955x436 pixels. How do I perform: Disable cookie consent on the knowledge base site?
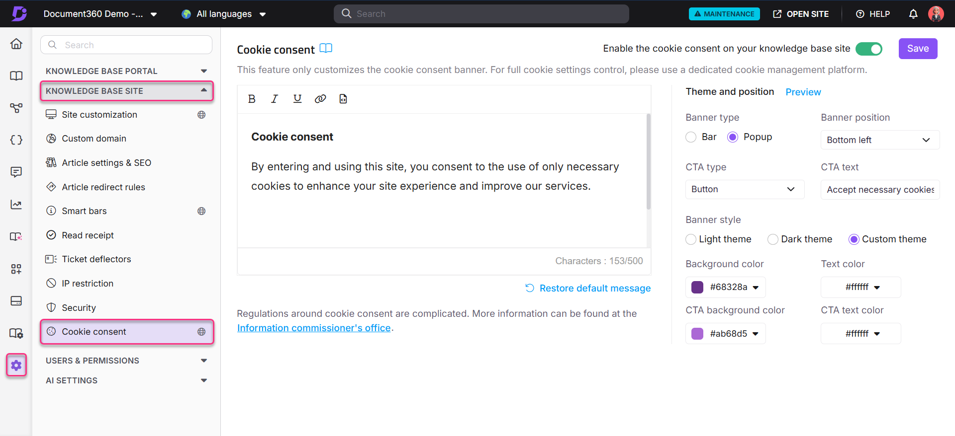click(x=869, y=49)
